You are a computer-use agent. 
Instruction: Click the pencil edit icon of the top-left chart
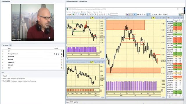tap(92, 18)
